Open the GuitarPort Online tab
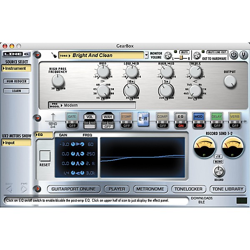The width and height of the screenshot is (250, 250). 74,189
